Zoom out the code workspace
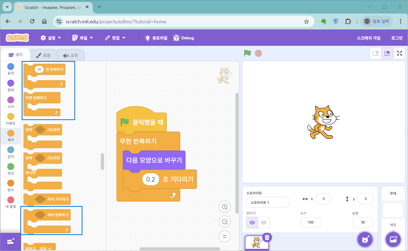Viewport: 408px width, 251px height. pyautogui.click(x=225, y=222)
